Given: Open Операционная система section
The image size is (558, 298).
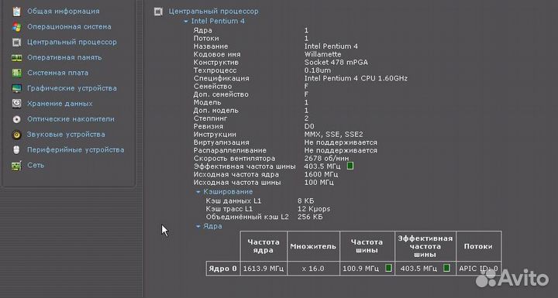Looking at the screenshot, I should click(69, 26).
